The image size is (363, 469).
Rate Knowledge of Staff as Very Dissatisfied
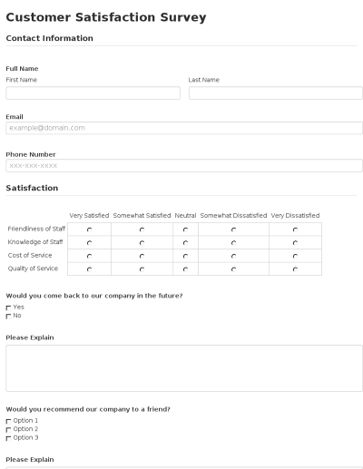click(x=295, y=243)
